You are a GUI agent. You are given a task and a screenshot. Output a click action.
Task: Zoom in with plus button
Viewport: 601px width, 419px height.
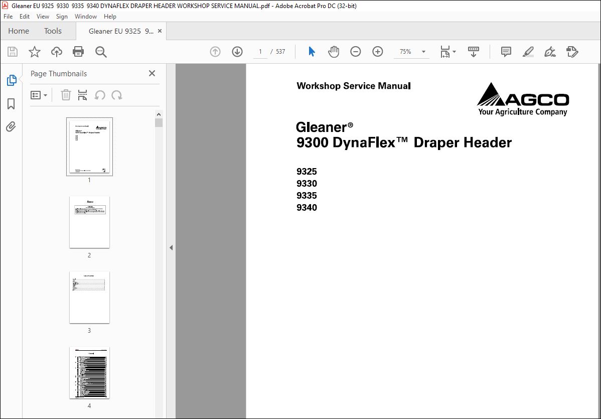point(378,51)
